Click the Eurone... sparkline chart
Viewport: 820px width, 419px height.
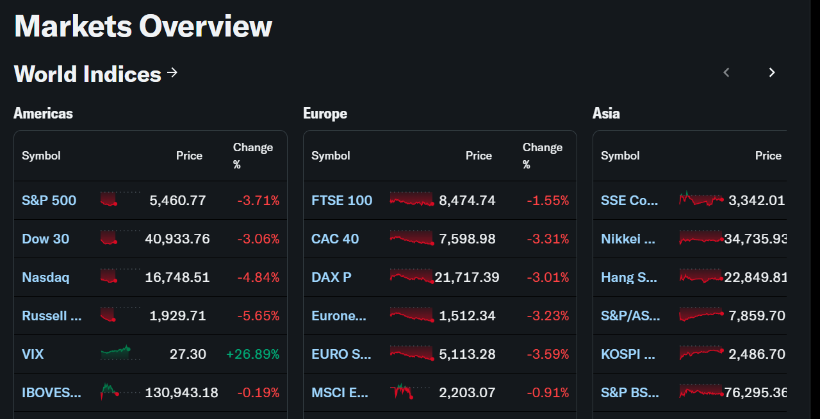(x=411, y=315)
